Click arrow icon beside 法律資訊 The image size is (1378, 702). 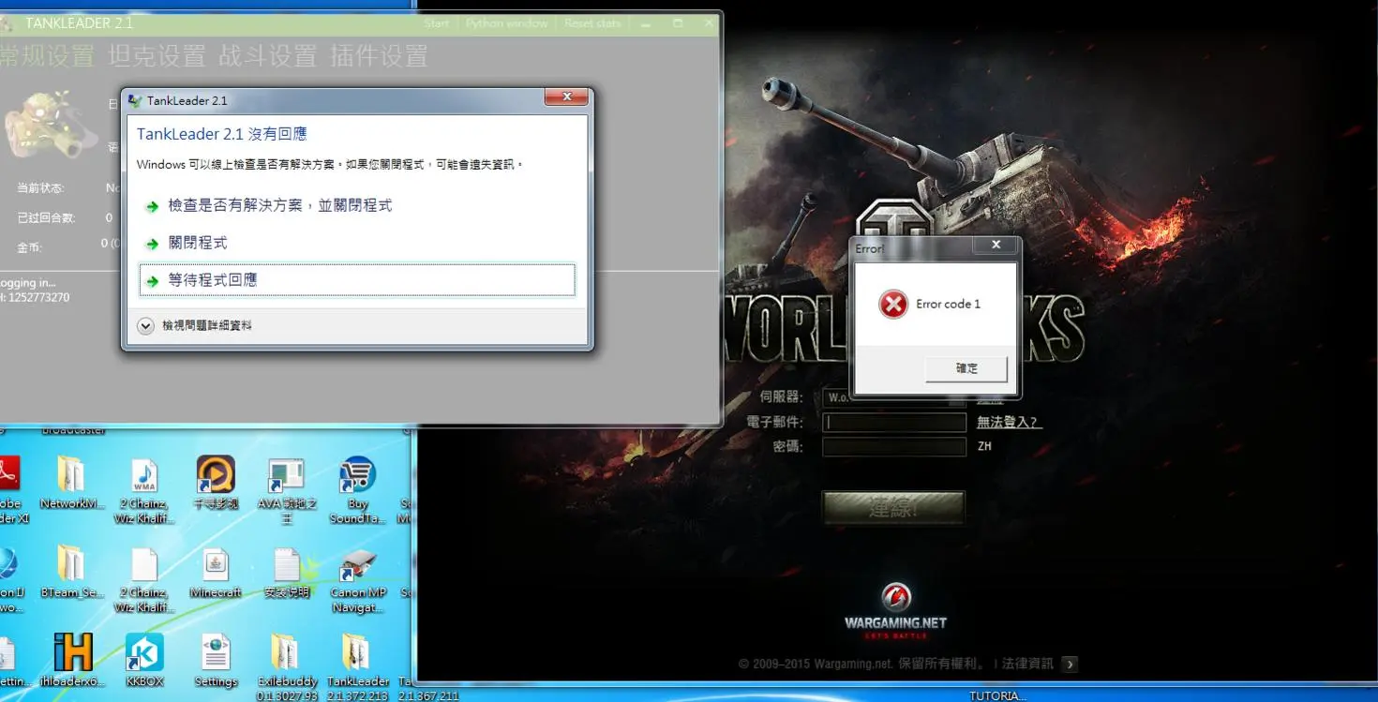[x=1070, y=664]
